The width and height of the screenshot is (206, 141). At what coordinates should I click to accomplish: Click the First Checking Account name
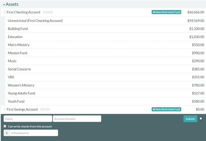23,12
